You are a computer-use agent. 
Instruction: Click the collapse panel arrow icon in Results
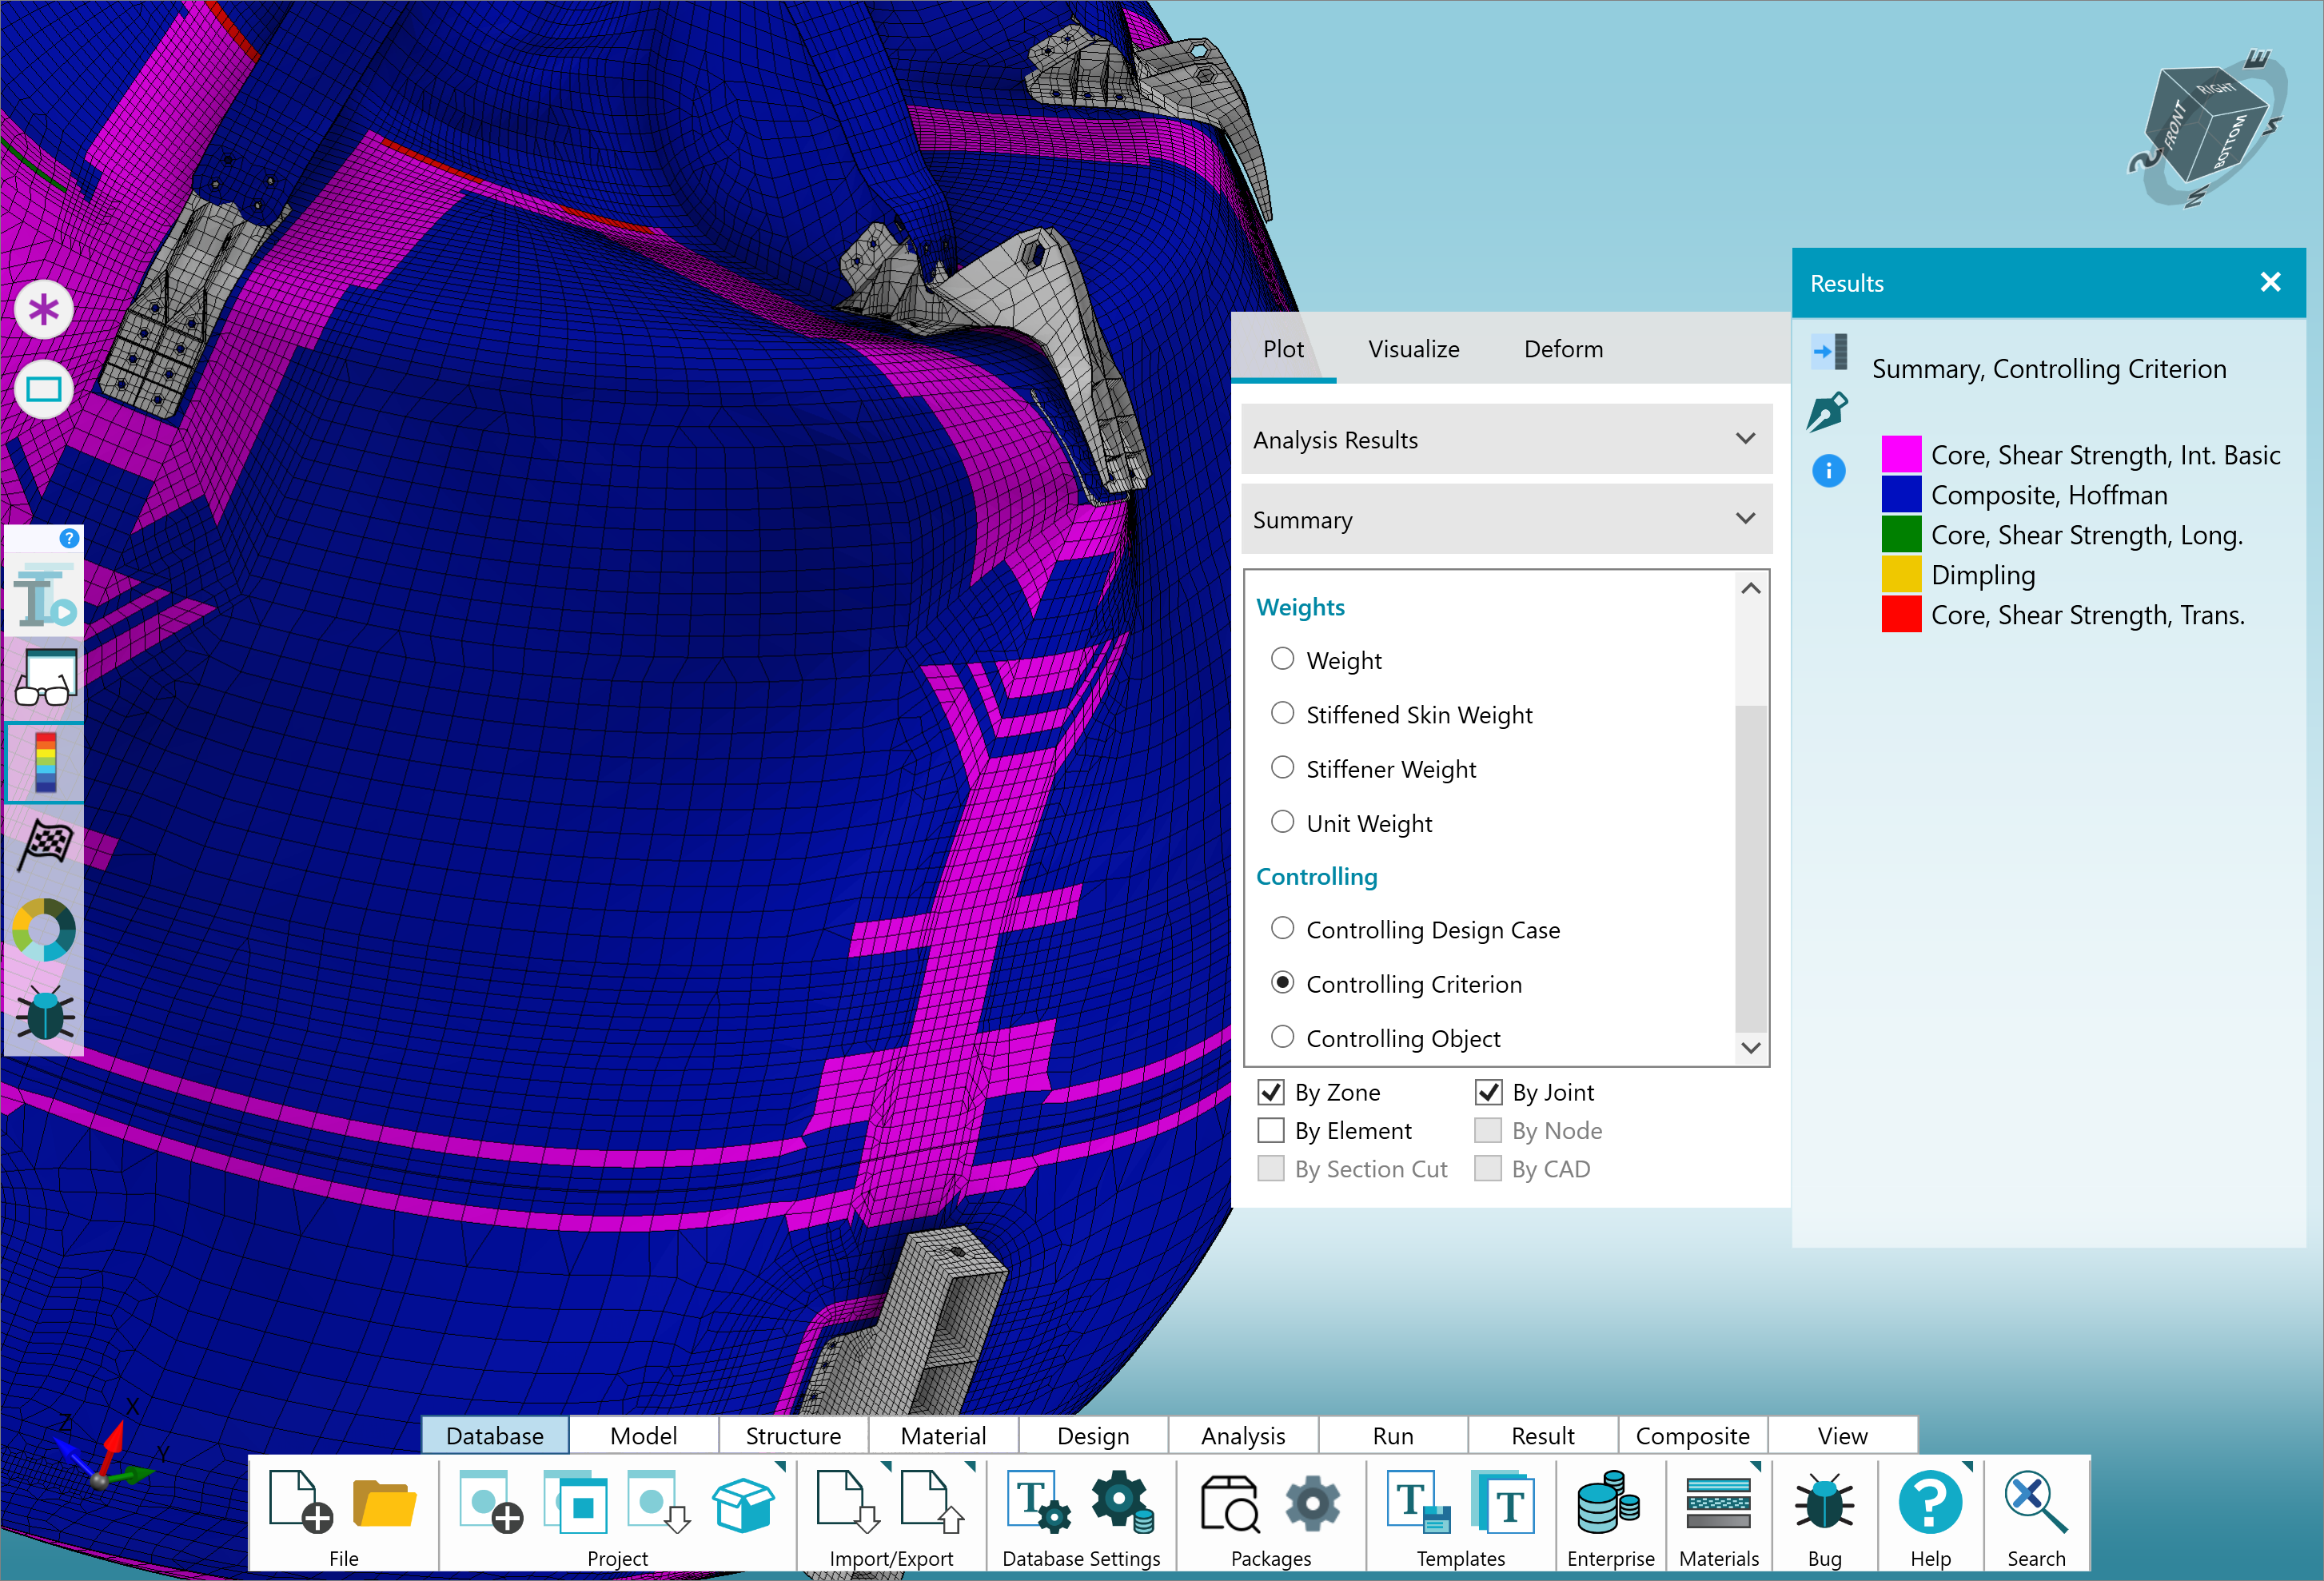(x=1829, y=352)
